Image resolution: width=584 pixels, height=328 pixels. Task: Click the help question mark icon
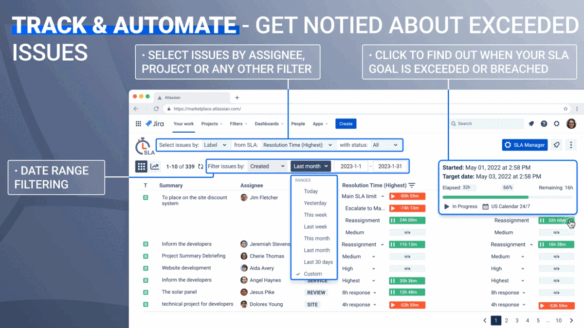point(544,123)
